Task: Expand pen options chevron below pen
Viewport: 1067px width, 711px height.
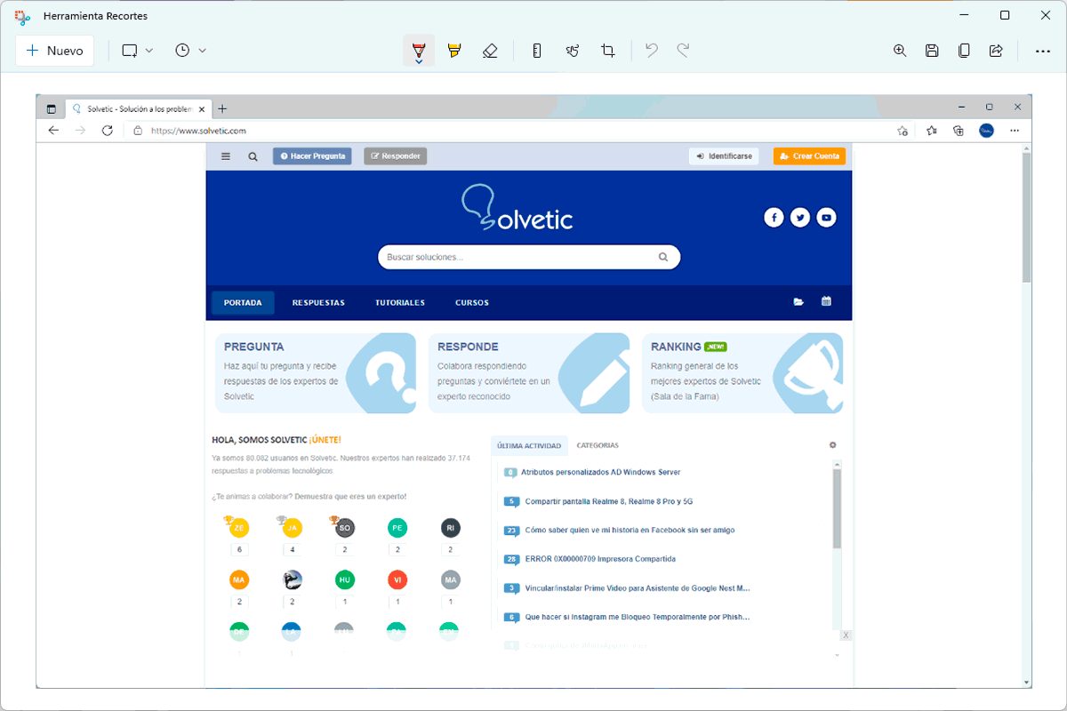Action: point(419,61)
